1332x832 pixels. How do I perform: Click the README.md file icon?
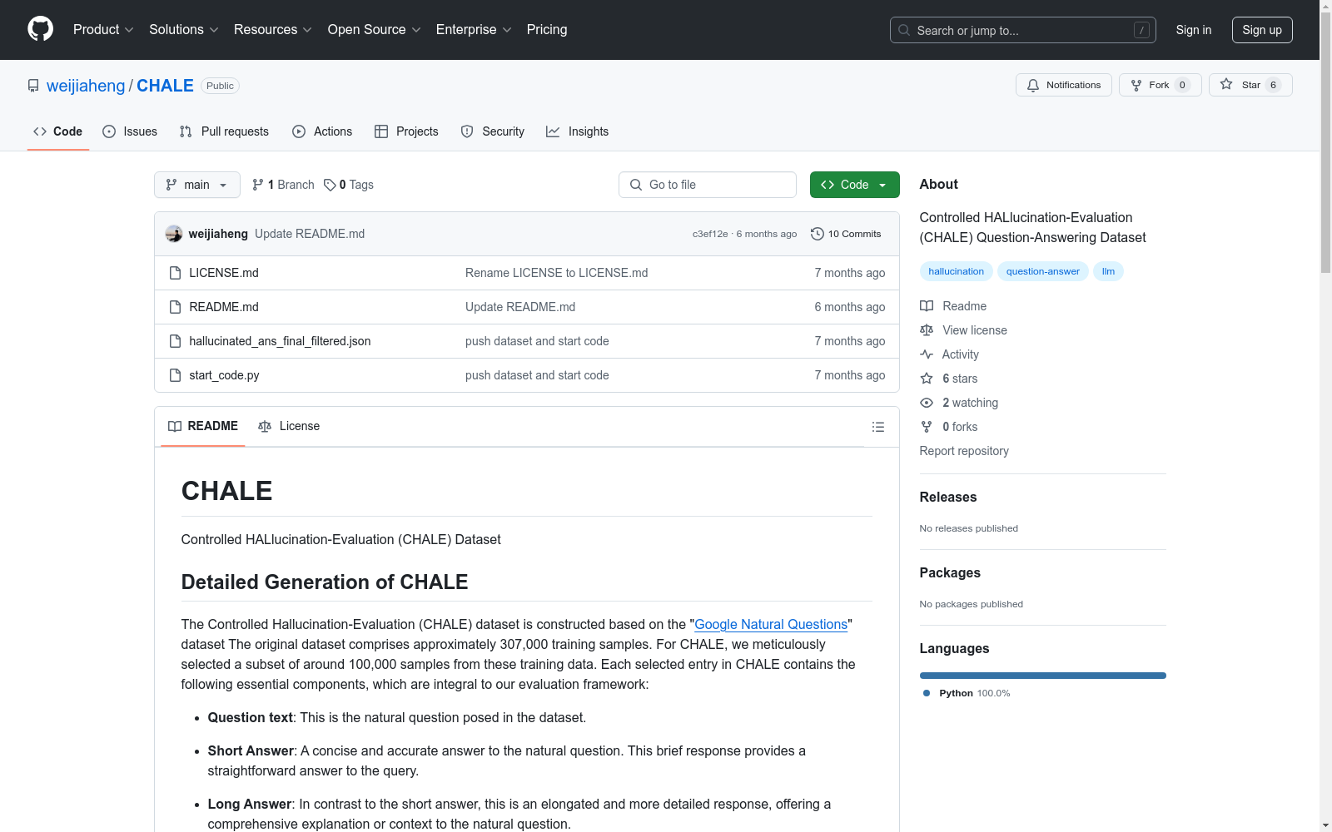pos(175,307)
